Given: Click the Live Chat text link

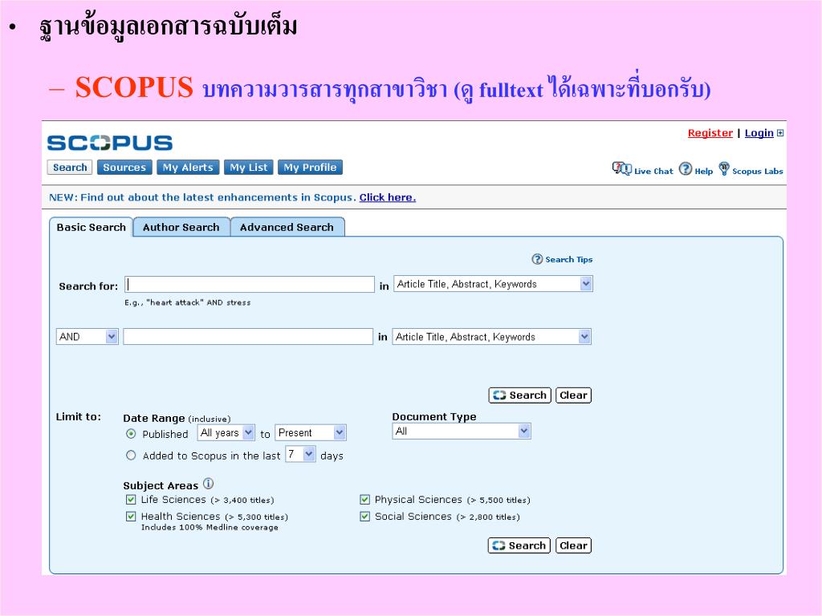Looking at the screenshot, I should tap(653, 171).
